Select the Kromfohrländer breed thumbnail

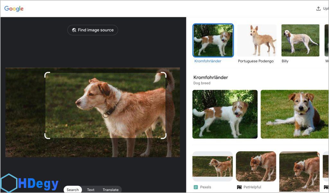tap(213, 40)
